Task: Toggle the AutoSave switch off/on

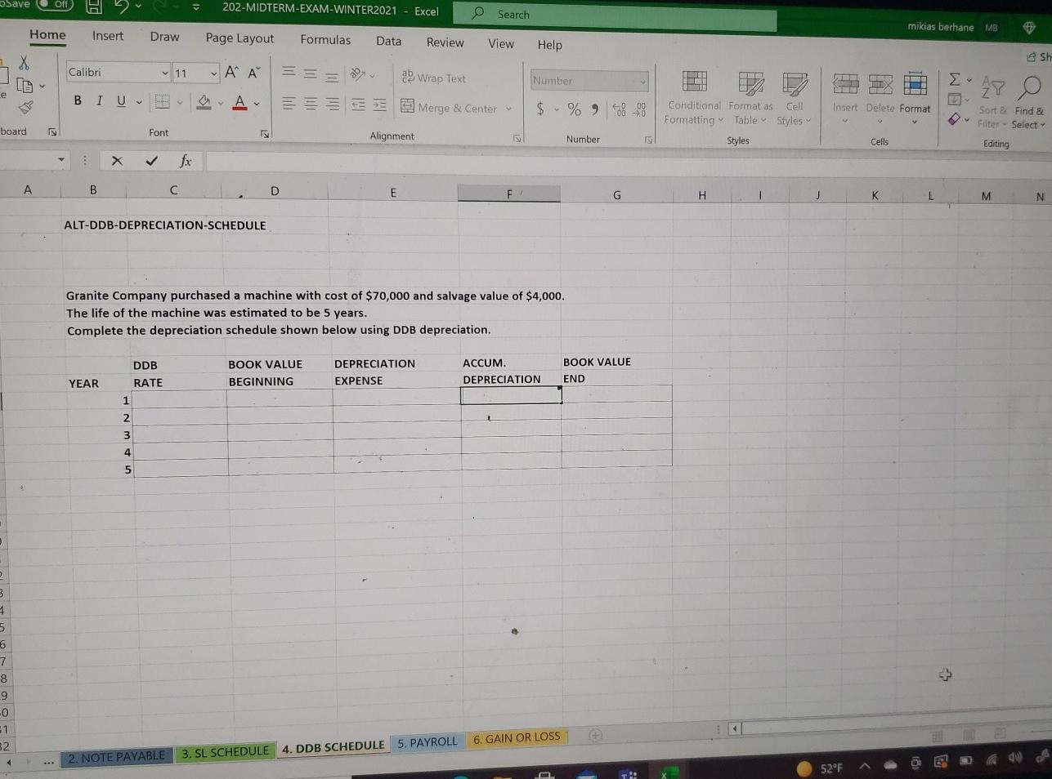Action: click(x=55, y=5)
